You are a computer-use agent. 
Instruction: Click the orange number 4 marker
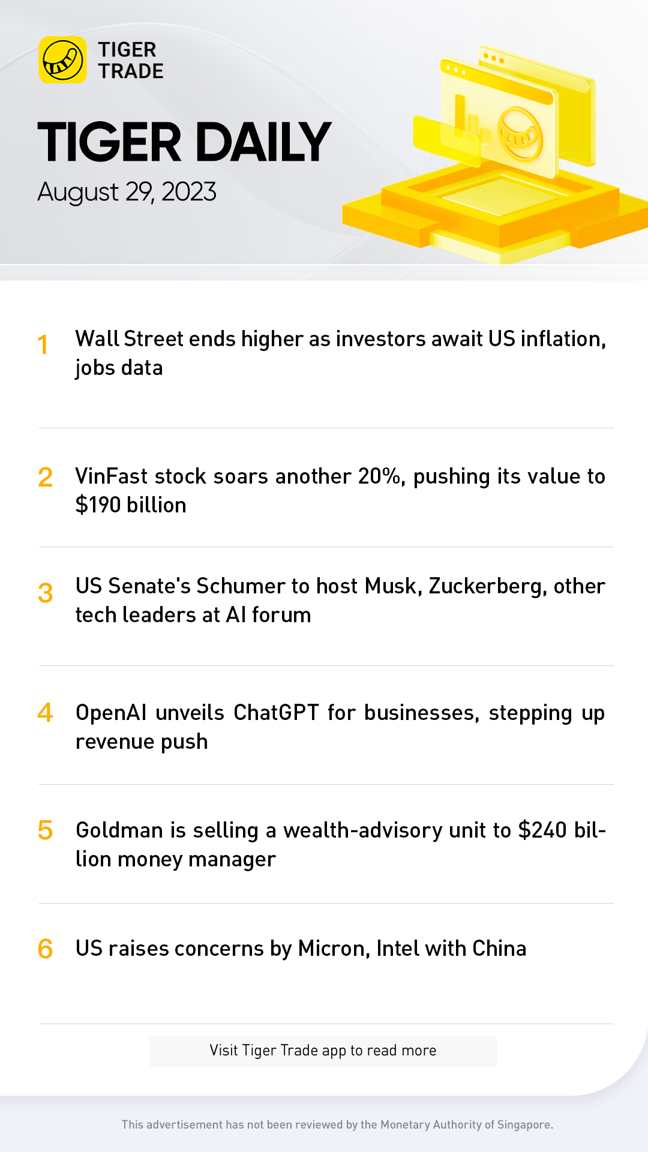[45, 713]
